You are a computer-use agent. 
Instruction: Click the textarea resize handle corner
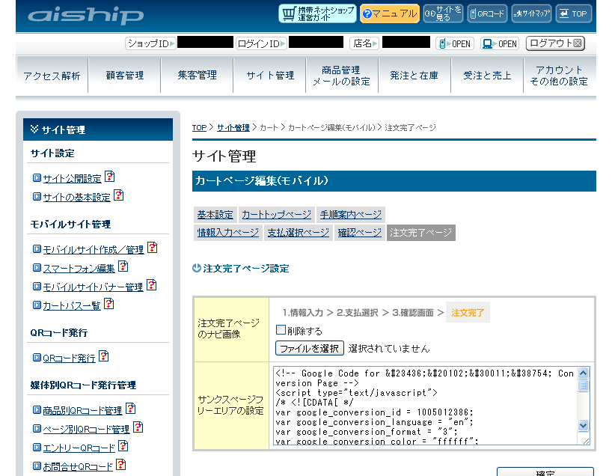click(585, 440)
